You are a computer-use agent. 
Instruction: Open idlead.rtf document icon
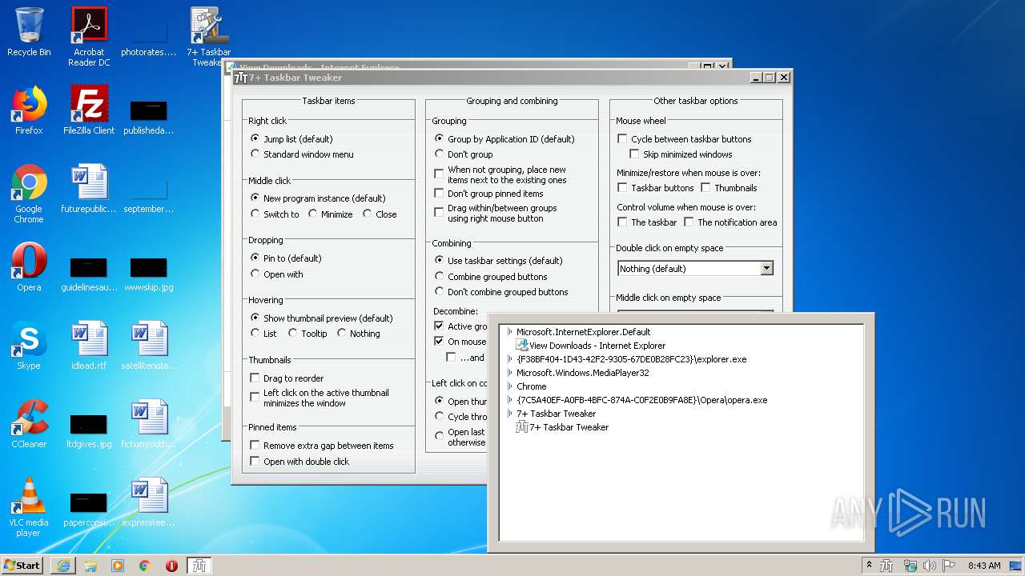[89, 346]
